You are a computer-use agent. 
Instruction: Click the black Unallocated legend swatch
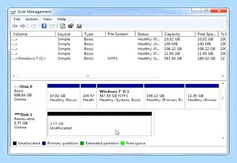pos(15,143)
